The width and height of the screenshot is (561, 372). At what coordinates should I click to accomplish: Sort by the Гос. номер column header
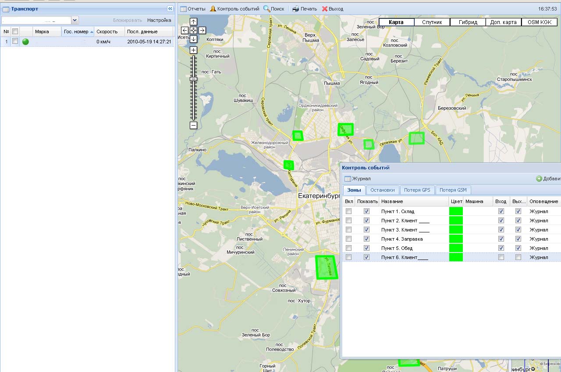click(x=77, y=32)
